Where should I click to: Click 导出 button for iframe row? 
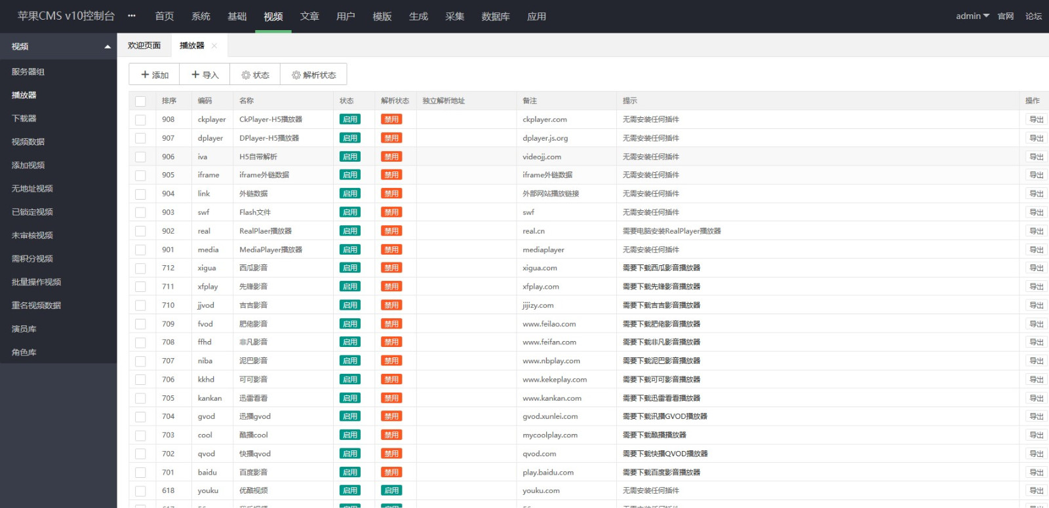[1036, 175]
